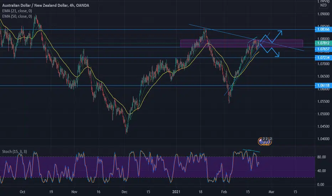Click the 15 date label between Dec and 2021

(x=148, y=192)
